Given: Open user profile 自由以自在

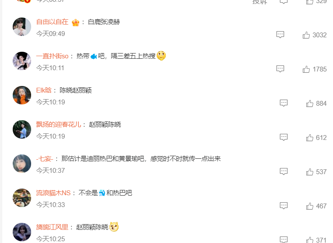Looking at the screenshot, I should 52,22.
